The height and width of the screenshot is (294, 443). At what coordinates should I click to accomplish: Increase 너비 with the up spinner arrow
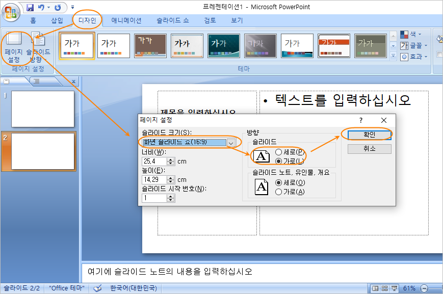[x=170, y=159]
